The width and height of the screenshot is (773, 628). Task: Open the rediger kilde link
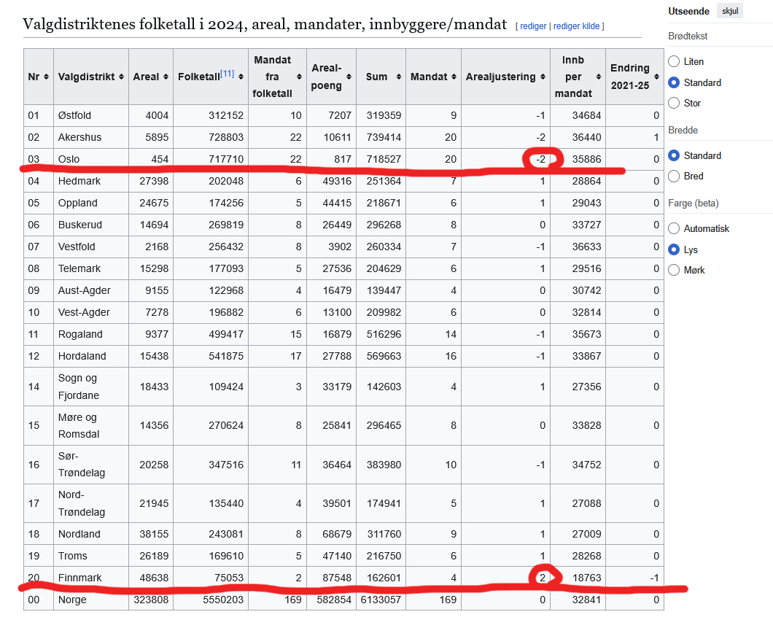pos(576,26)
